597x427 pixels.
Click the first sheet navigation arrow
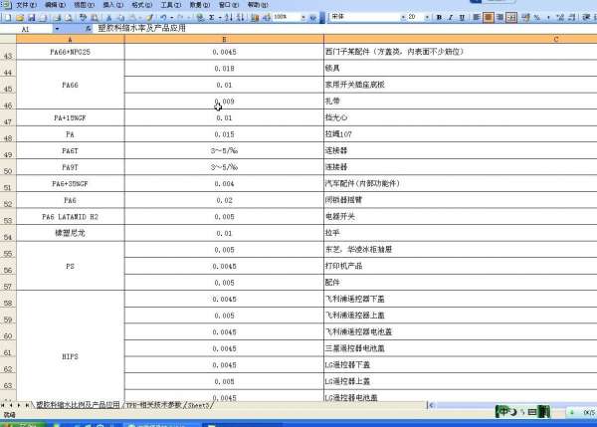(3, 405)
